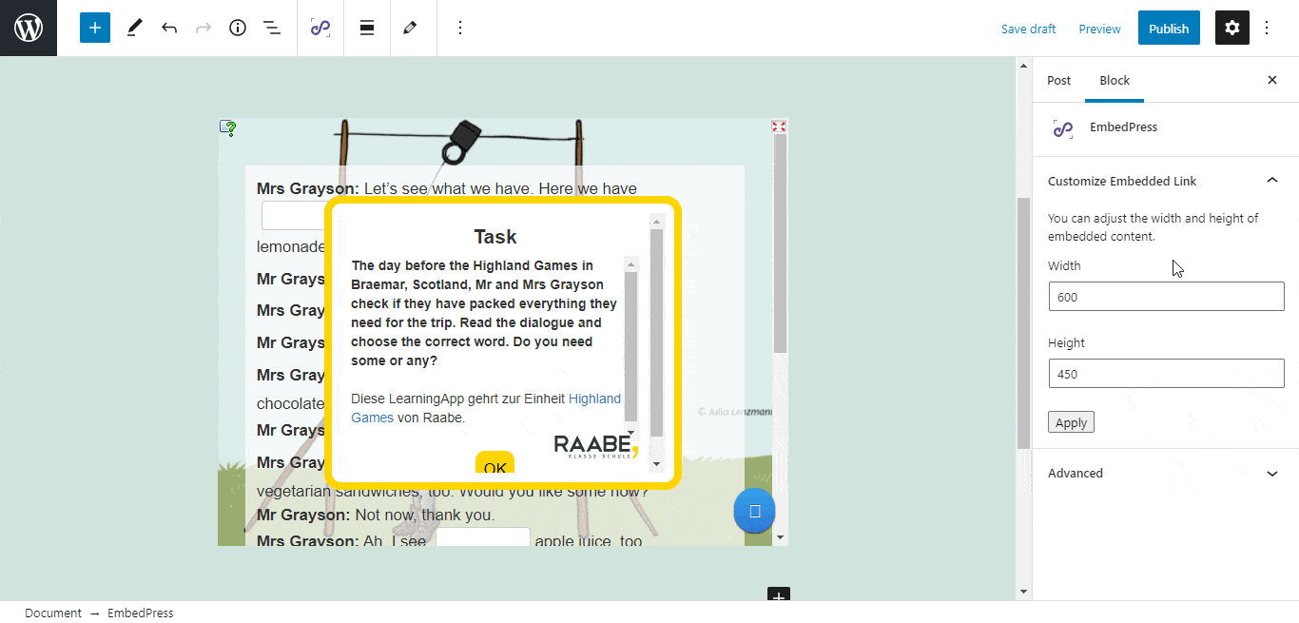Click the editor canvas vertical scrollbar
Image resolution: width=1299 pixels, height=623 pixels.
pos(1023,322)
